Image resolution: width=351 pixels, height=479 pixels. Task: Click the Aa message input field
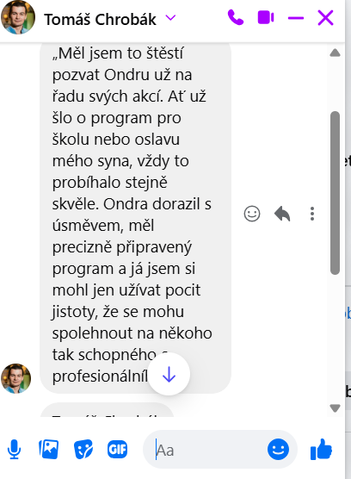(209, 450)
